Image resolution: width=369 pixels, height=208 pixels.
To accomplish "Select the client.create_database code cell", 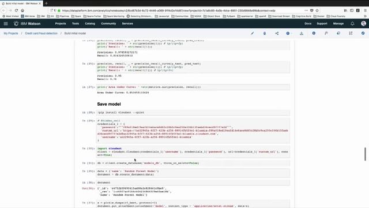I will point(193,163).
